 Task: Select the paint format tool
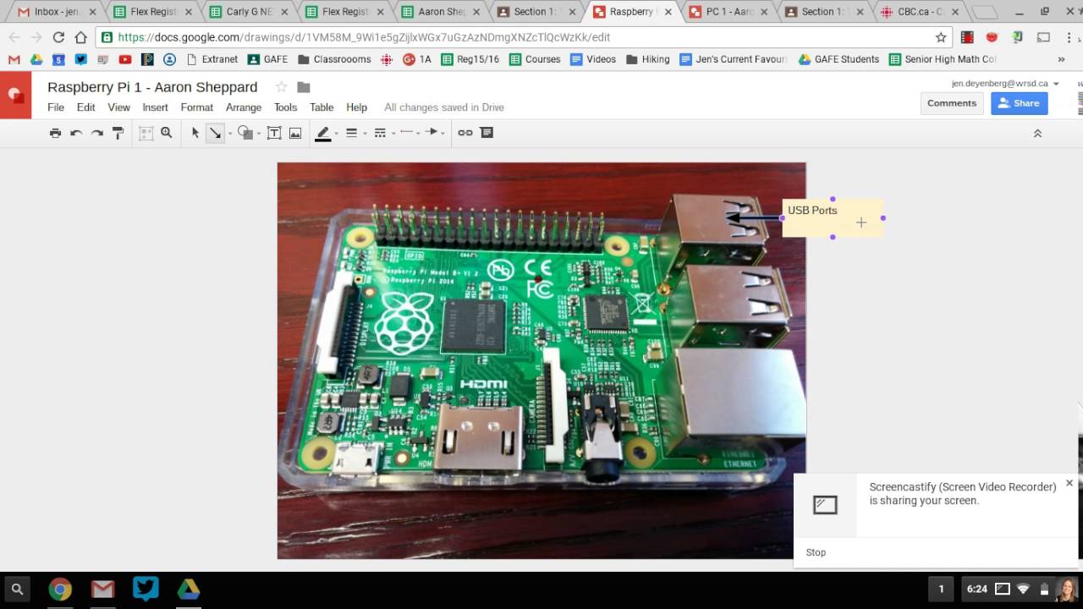pos(118,133)
